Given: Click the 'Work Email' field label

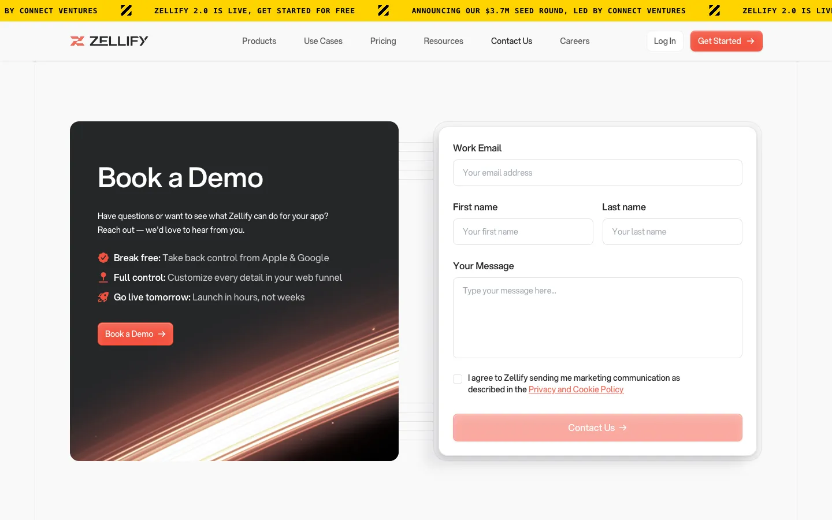Looking at the screenshot, I should [x=477, y=148].
